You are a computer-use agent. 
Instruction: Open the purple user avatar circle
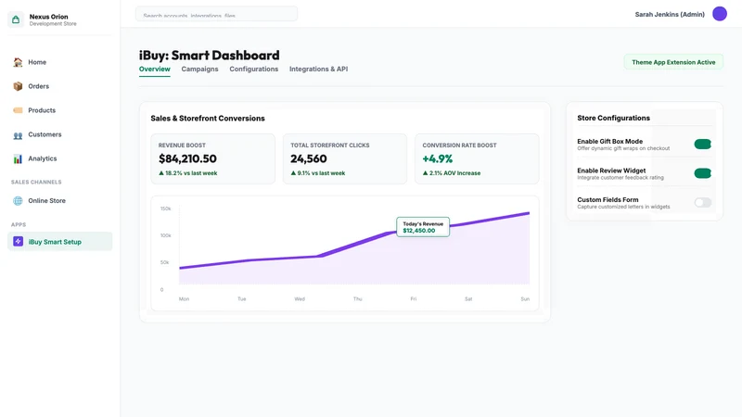(720, 14)
